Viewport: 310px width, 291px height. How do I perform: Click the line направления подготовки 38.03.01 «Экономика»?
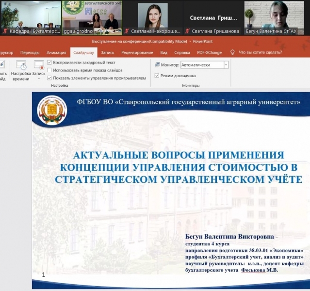[x=245, y=250]
